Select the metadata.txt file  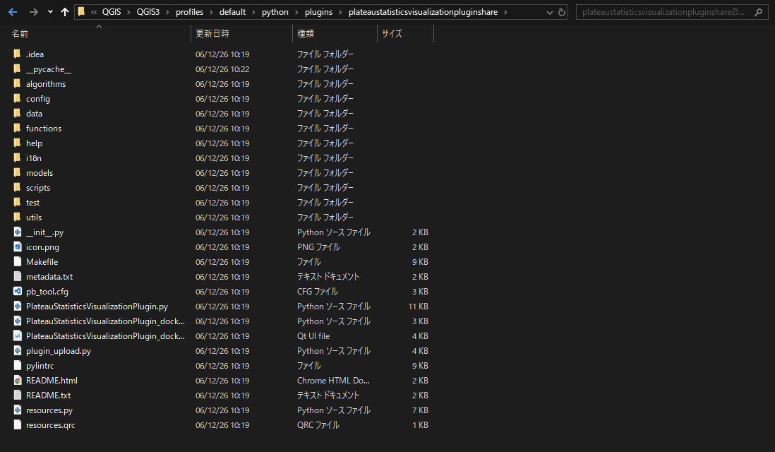pos(49,277)
